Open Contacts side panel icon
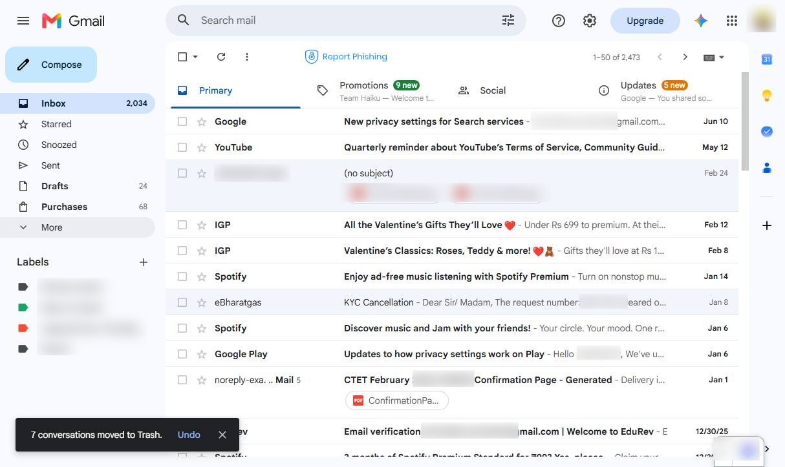Image resolution: width=785 pixels, height=467 pixels. point(767,168)
